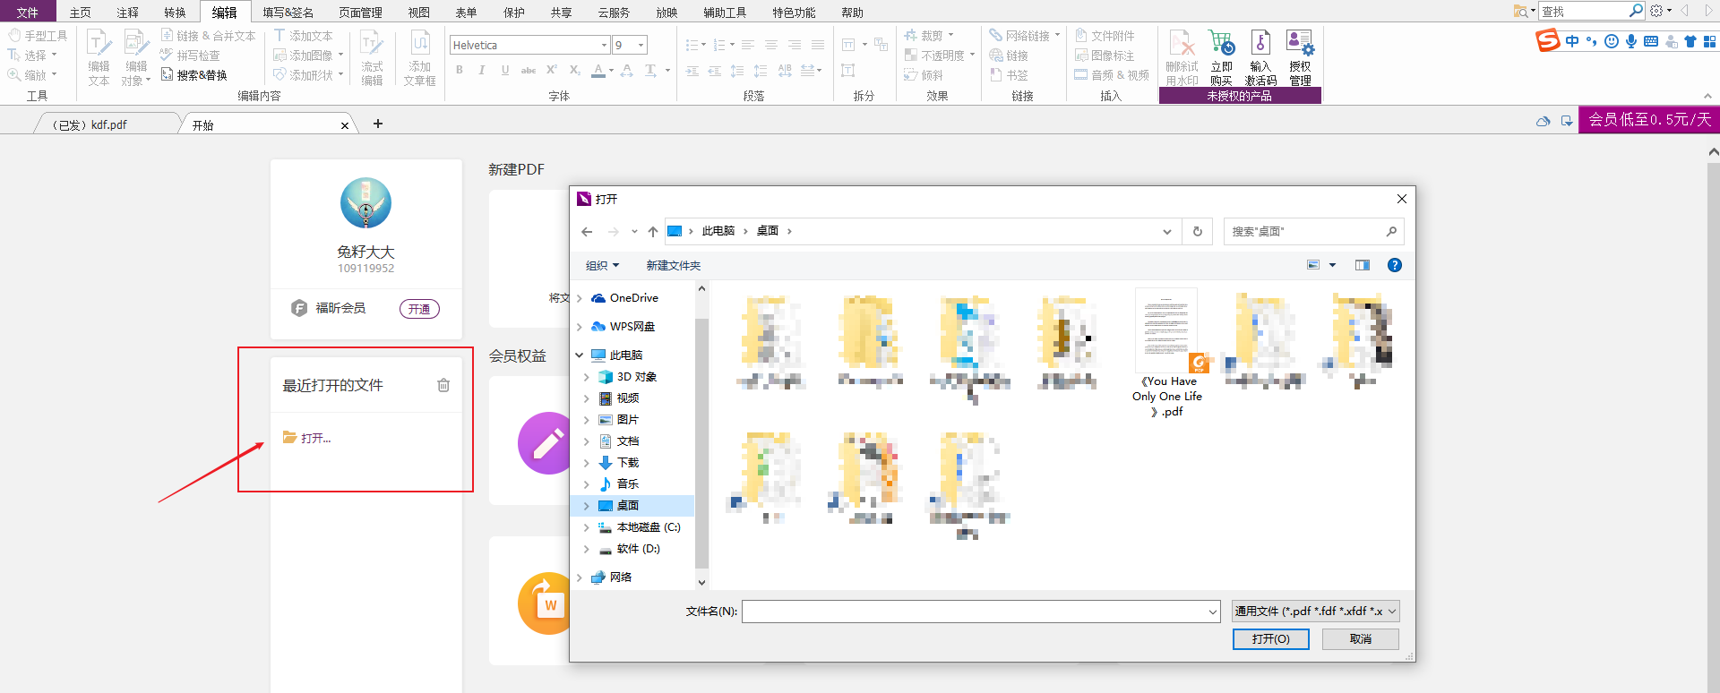This screenshot has height=693, width=1720.
Task: Click the 取消 (Cancel) button in dialog
Action: click(x=1361, y=639)
